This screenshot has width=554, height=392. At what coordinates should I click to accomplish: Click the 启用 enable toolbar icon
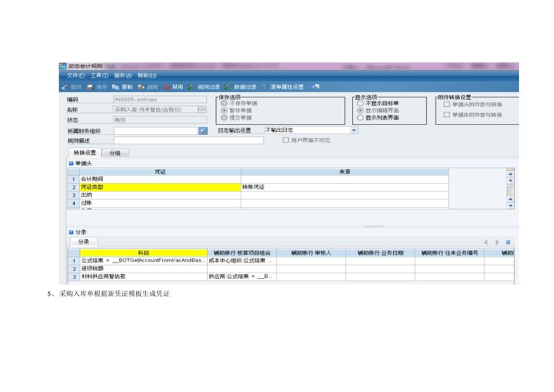tap(141, 87)
